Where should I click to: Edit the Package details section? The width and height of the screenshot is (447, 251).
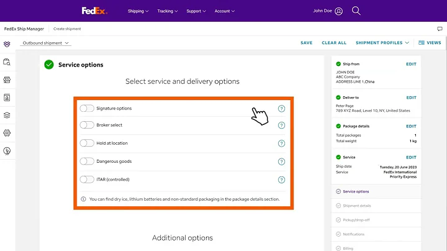click(x=411, y=126)
